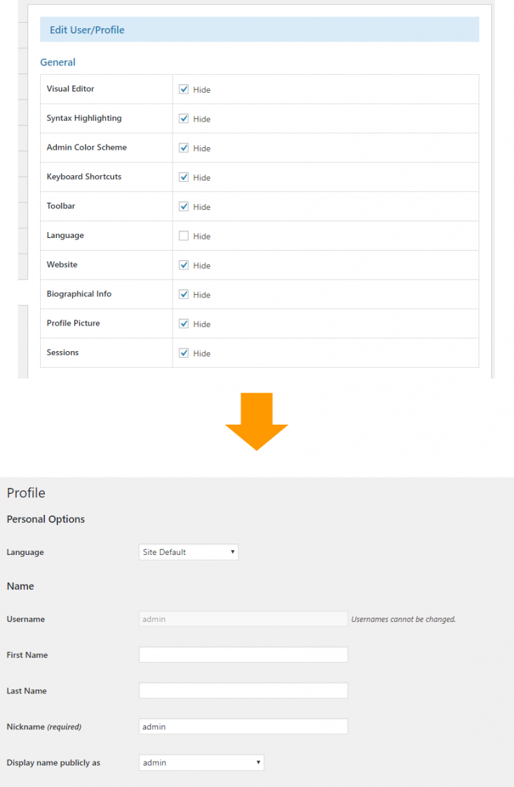Screen dimensions: 514x787
Task: Disable hiding of Biographical Info
Action: tap(183, 294)
